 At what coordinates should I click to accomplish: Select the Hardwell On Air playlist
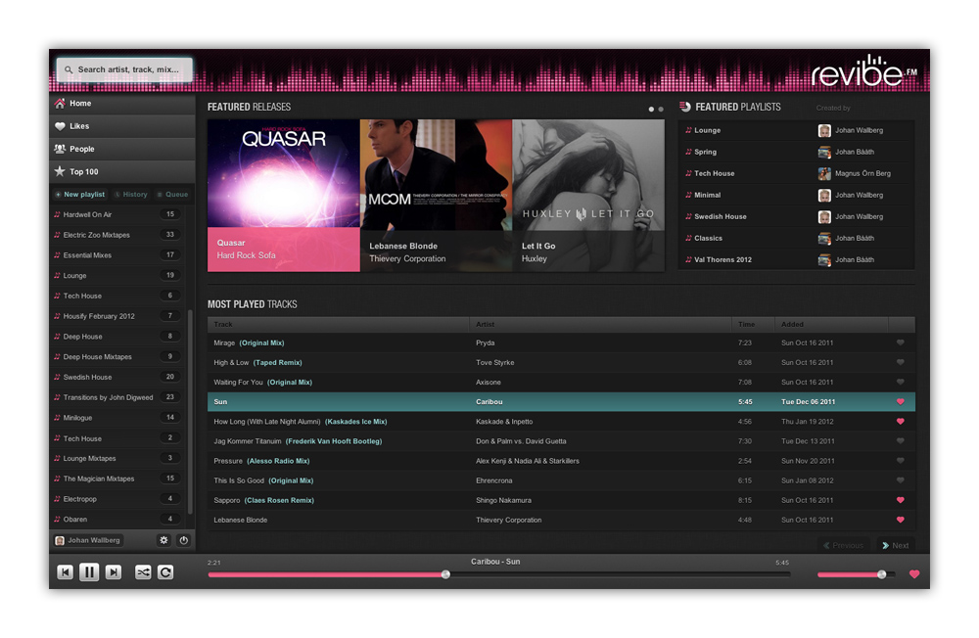coord(117,214)
